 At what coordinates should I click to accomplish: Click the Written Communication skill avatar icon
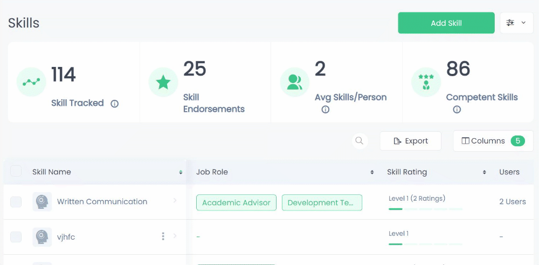point(42,202)
